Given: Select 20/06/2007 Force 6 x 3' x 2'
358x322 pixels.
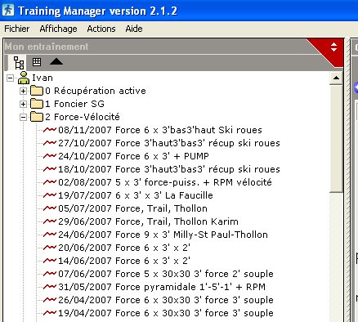Looking at the screenshot, I should coord(124,248).
